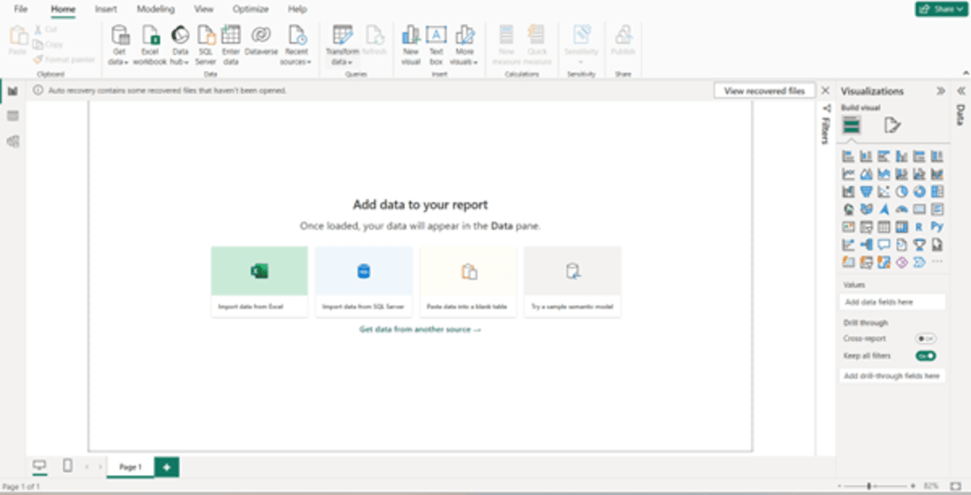Screen dimensions: 971x495
Task: Switch to Model view in left sidebar
Action: 13,142
